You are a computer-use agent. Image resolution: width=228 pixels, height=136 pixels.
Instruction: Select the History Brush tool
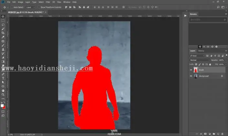click(3, 54)
